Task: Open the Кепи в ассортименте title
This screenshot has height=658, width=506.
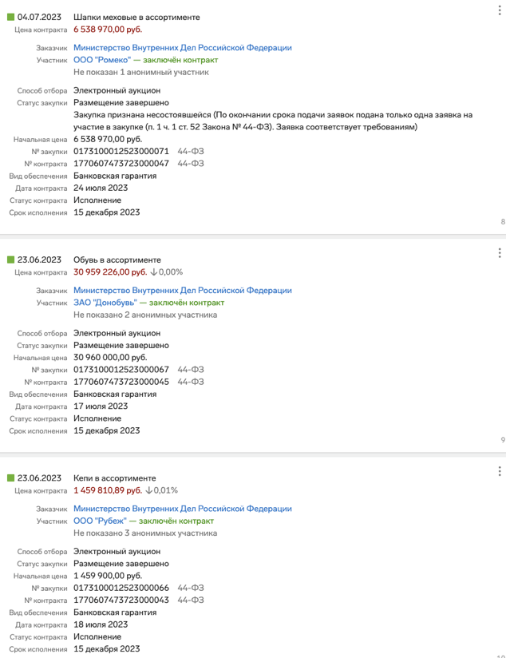Action: (x=115, y=478)
